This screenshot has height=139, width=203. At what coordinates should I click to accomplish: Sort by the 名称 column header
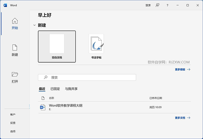51,98
